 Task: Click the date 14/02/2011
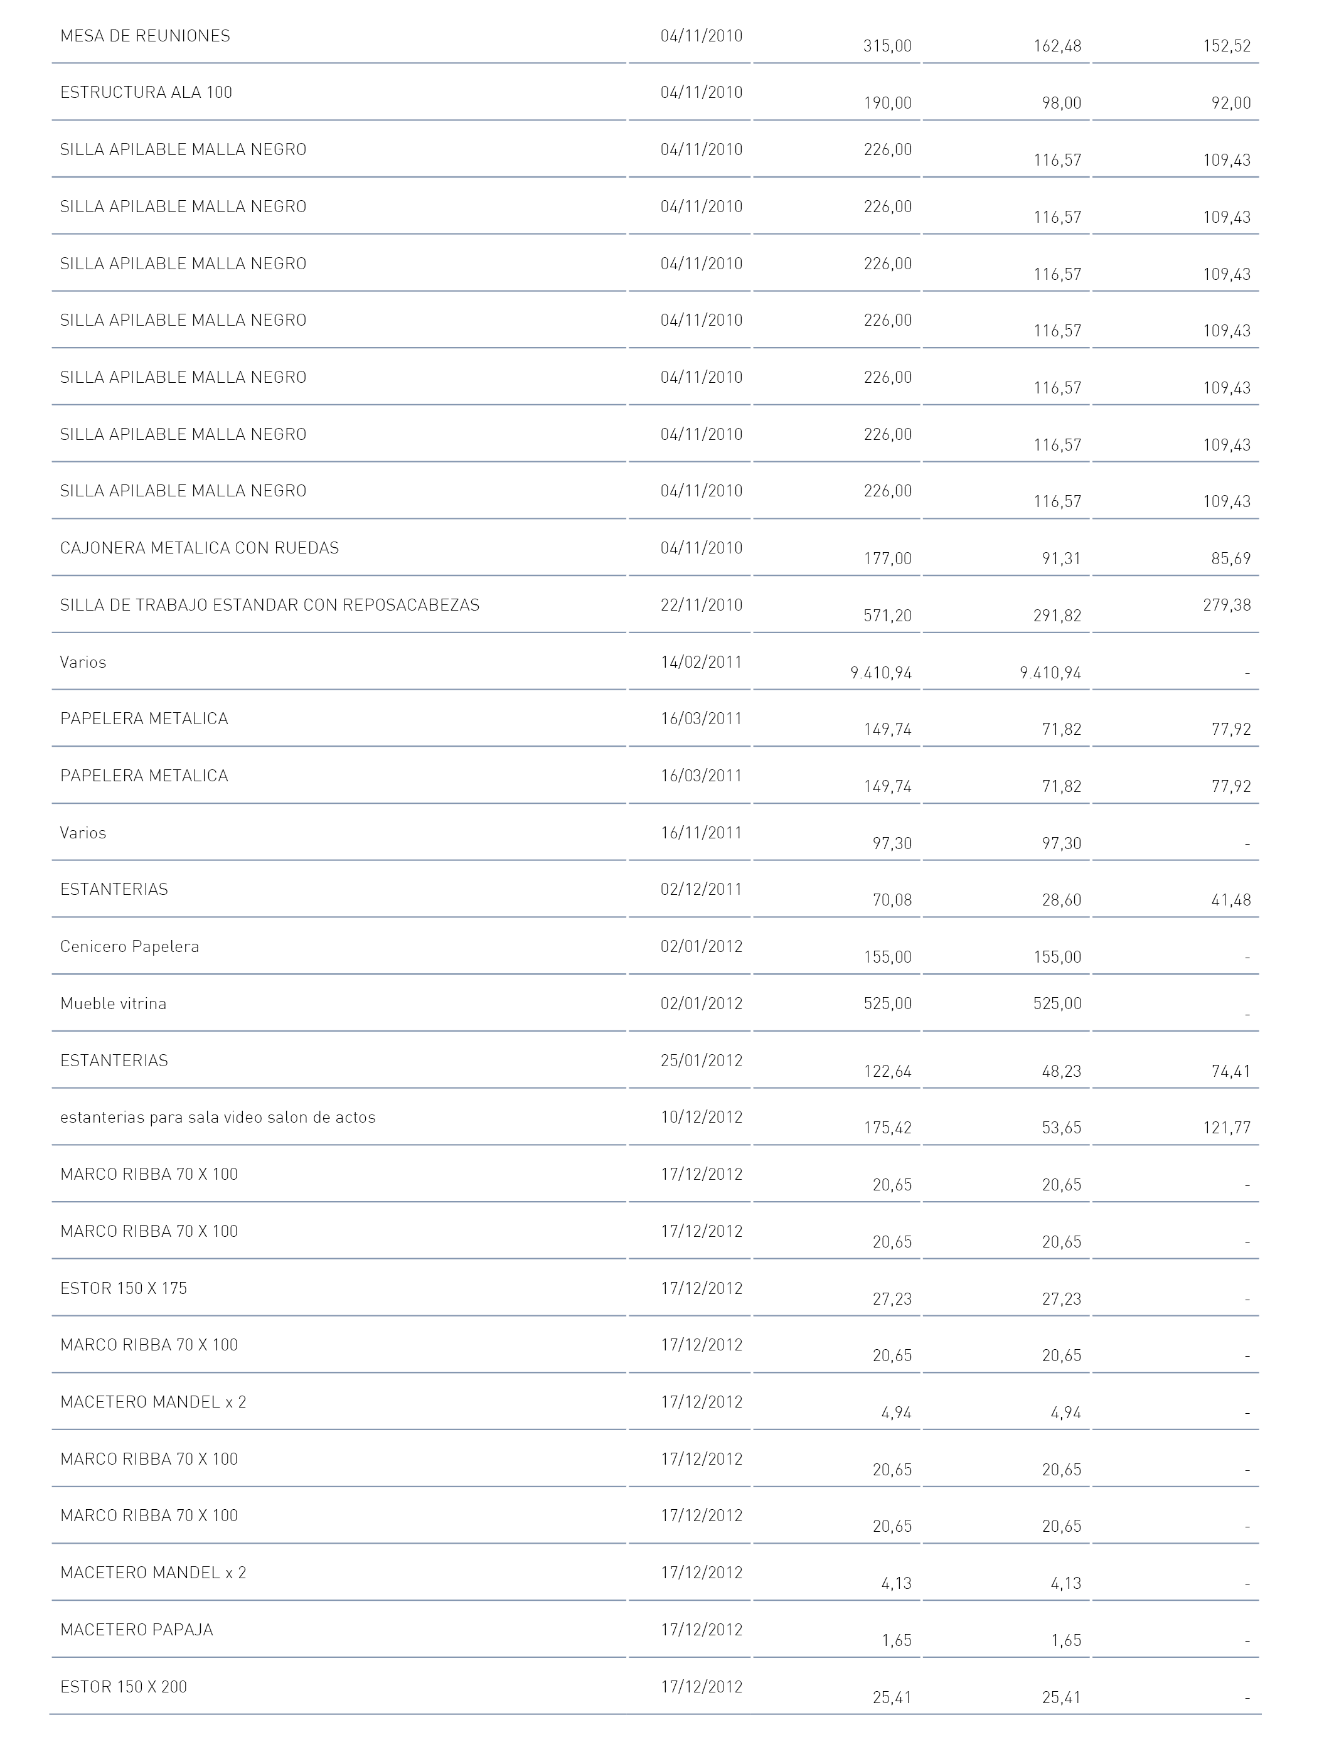[x=701, y=662]
